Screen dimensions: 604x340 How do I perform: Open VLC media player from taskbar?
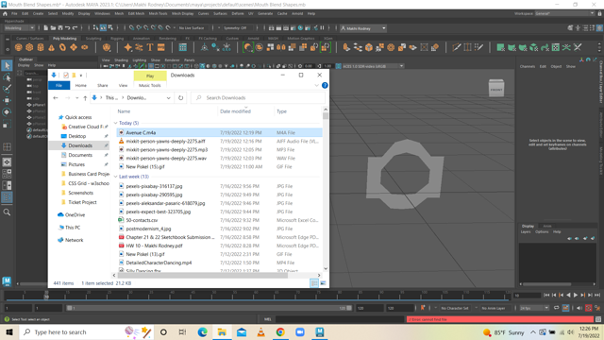(261, 331)
